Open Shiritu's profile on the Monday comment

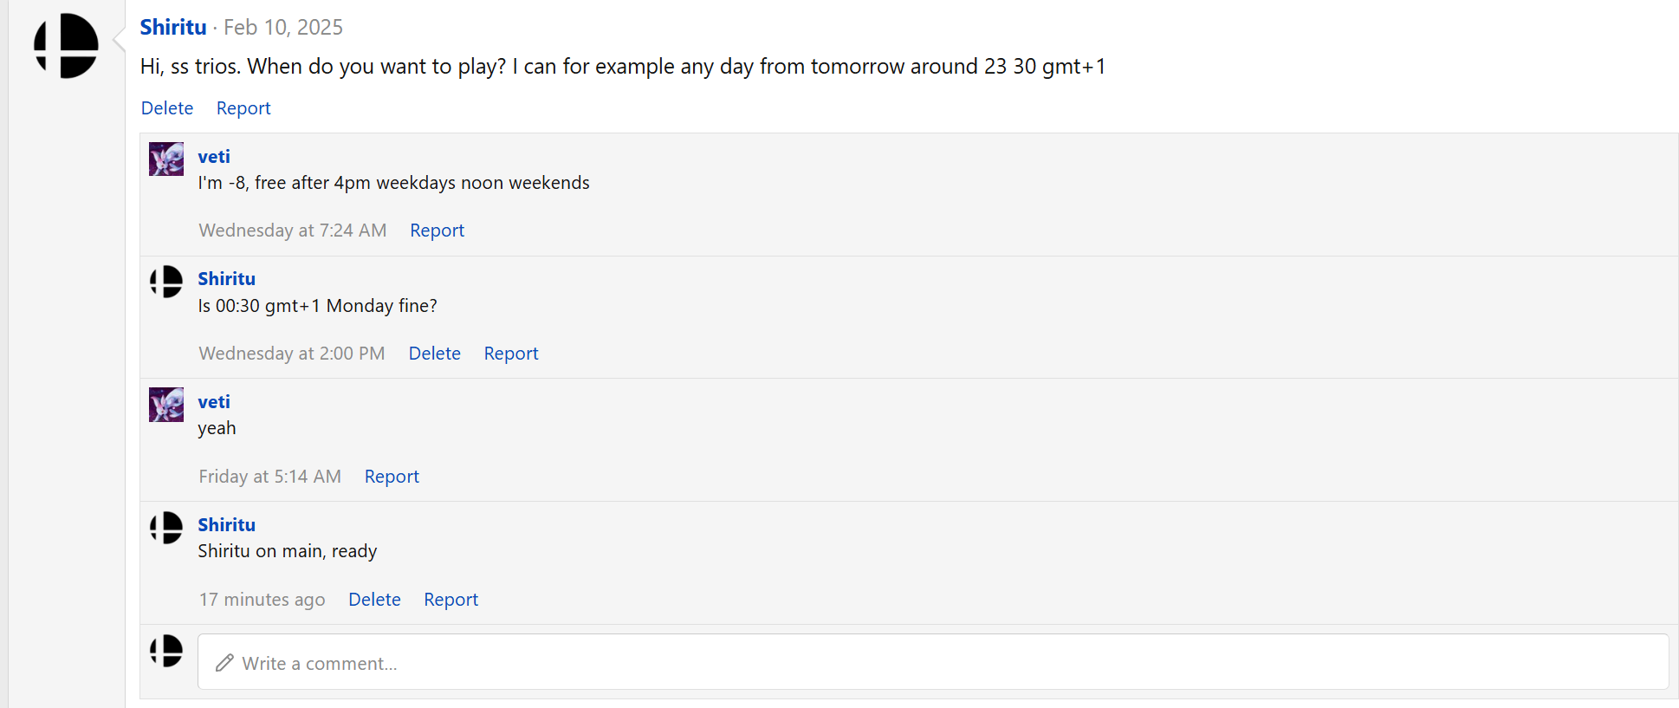coord(226,279)
